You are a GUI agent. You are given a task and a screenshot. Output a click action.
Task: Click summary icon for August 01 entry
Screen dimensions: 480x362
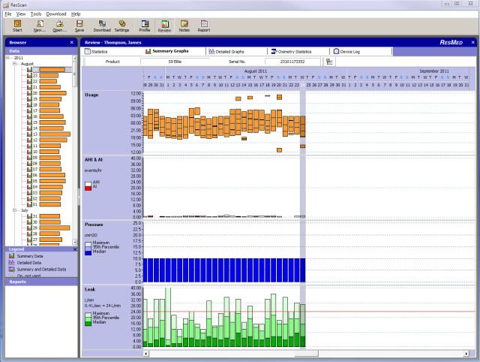[x=29, y=204]
